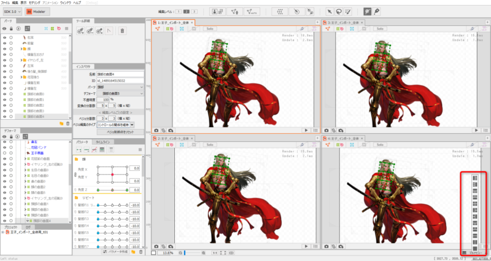Open the ヘルプ menu
Viewport: 491px width, 261px height.
click(x=77, y=2)
